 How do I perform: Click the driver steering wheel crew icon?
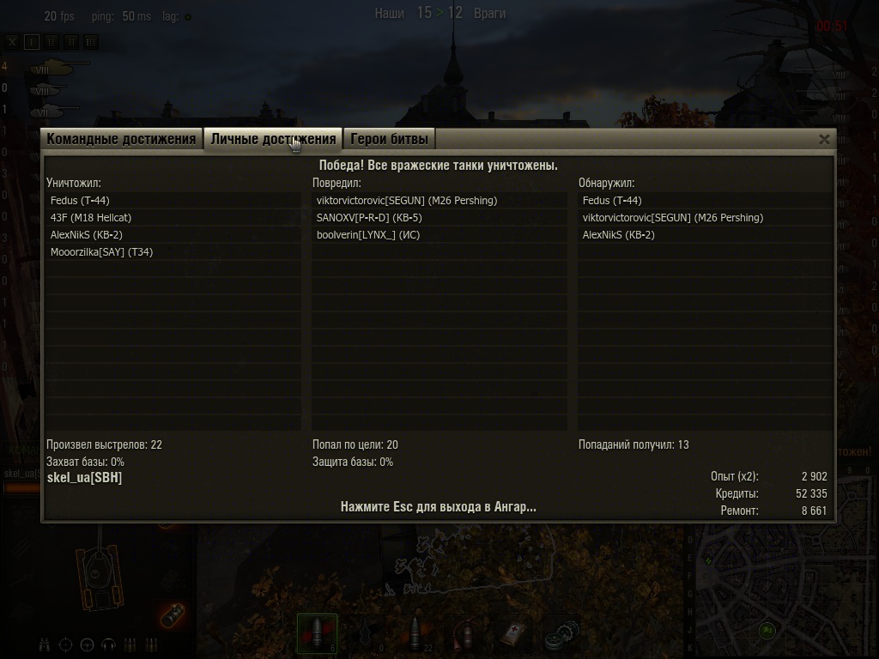click(87, 645)
